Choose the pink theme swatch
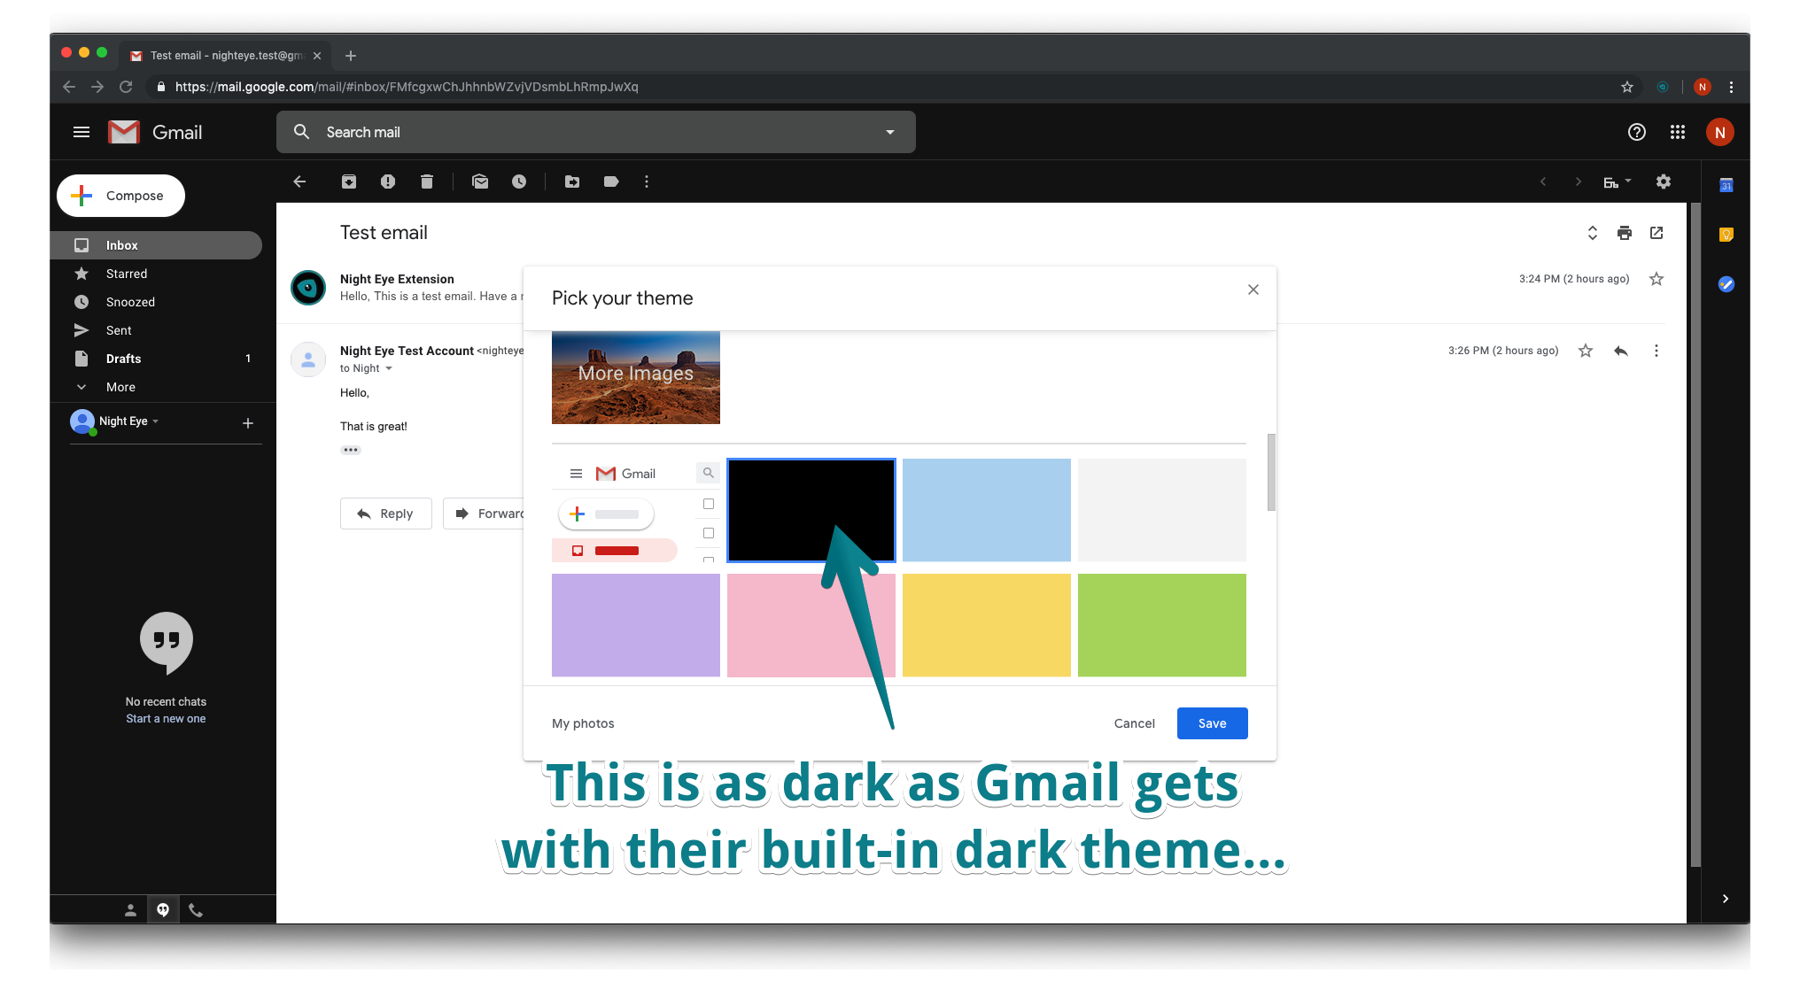1800x989 pixels. tap(811, 625)
